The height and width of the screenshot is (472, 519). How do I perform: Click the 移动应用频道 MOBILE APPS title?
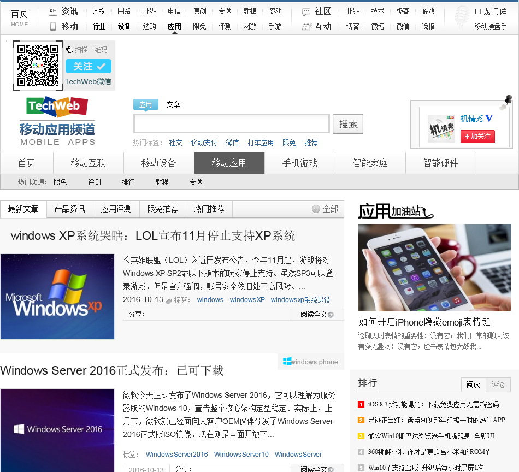pos(57,134)
